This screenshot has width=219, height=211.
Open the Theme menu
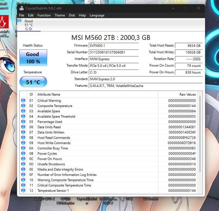point(60,15)
